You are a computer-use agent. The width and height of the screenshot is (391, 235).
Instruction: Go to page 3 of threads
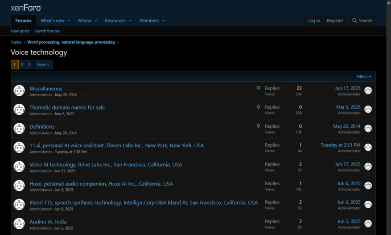coord(29,65)
